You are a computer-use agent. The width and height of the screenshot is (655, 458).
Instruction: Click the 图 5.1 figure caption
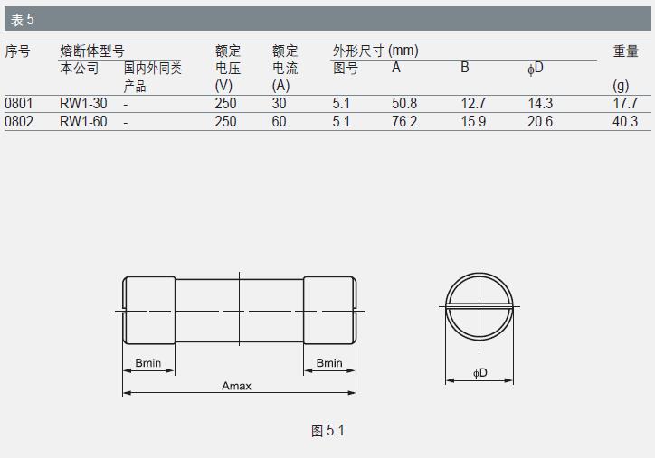(x=327, y=431)
